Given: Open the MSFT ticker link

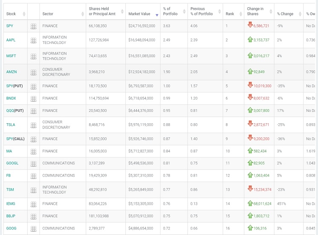Looking at the screenshot, I should 11,56.
